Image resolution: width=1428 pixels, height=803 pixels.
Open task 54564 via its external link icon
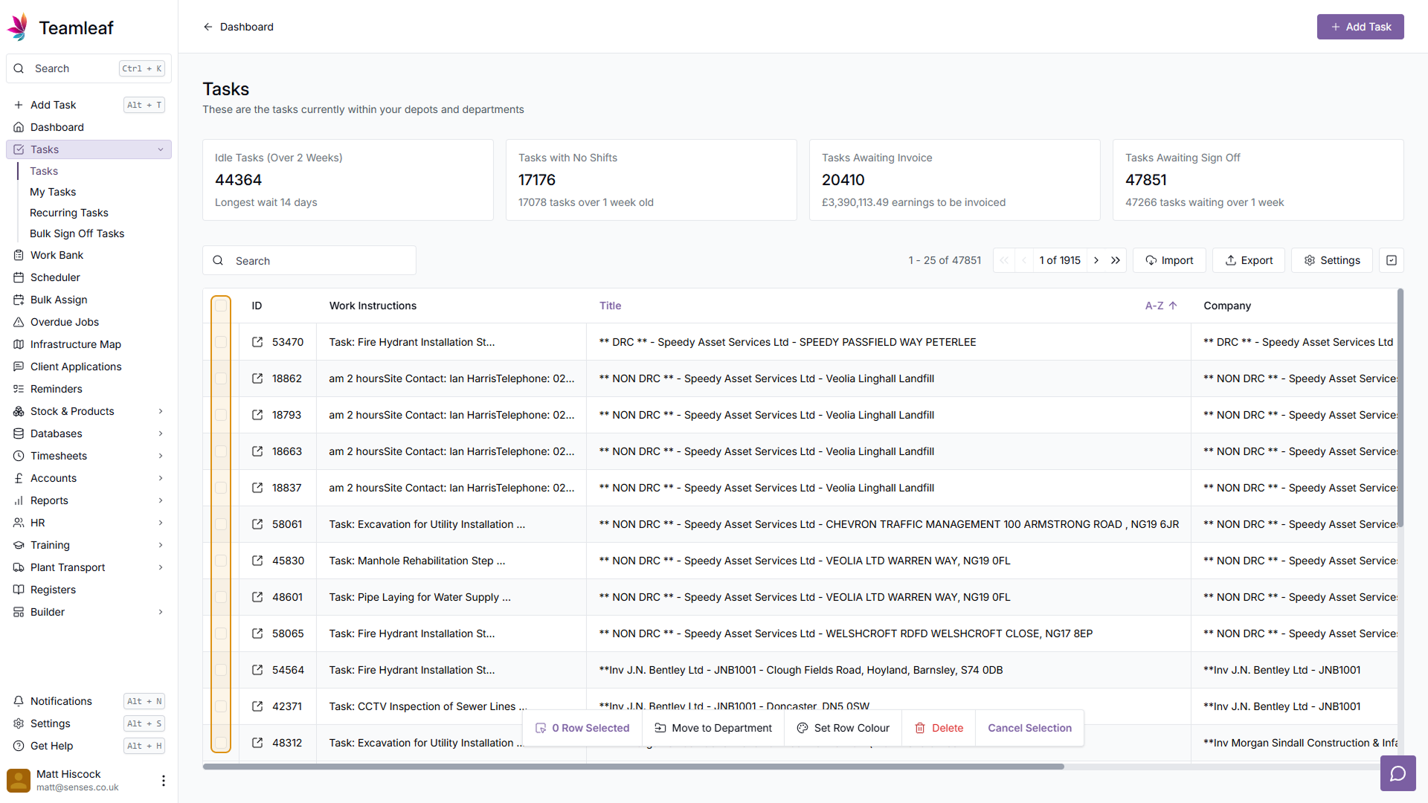(257, 670)
